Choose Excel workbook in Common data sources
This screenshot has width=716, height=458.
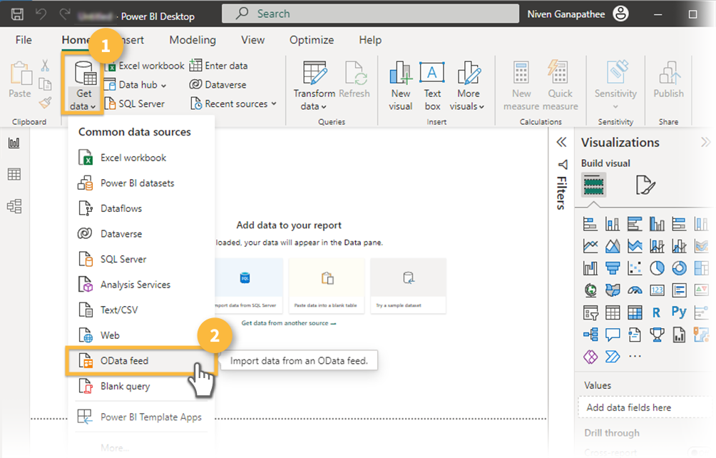coord(140,158)
